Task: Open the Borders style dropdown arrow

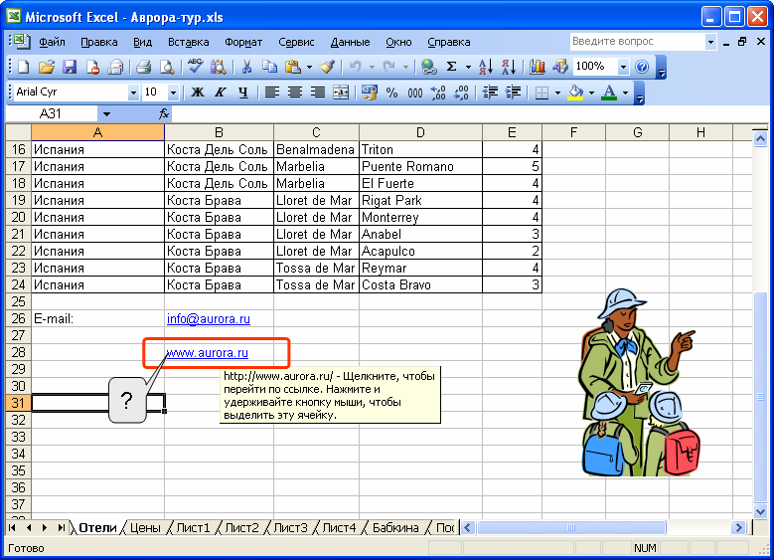Action: [557, 93]
